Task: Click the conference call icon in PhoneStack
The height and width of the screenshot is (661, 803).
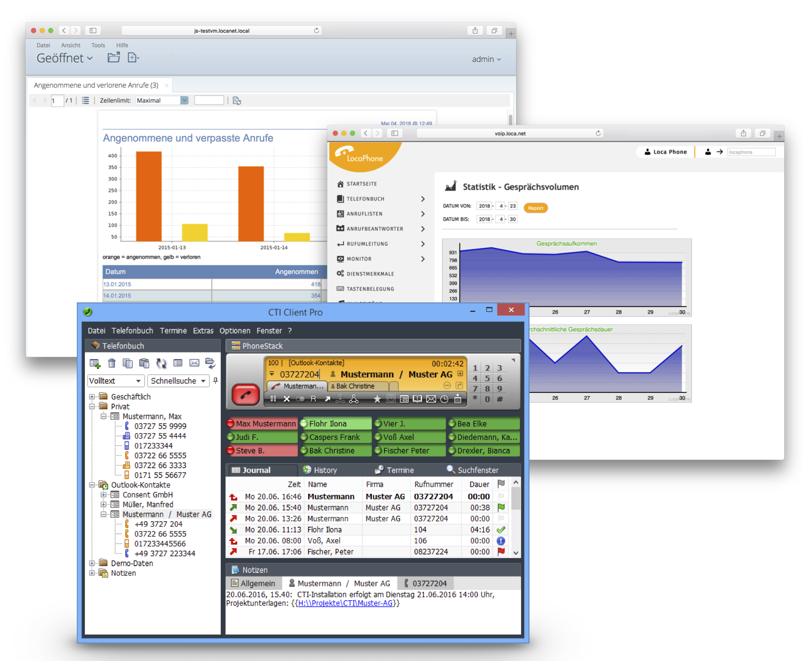Action: point(354,399)
